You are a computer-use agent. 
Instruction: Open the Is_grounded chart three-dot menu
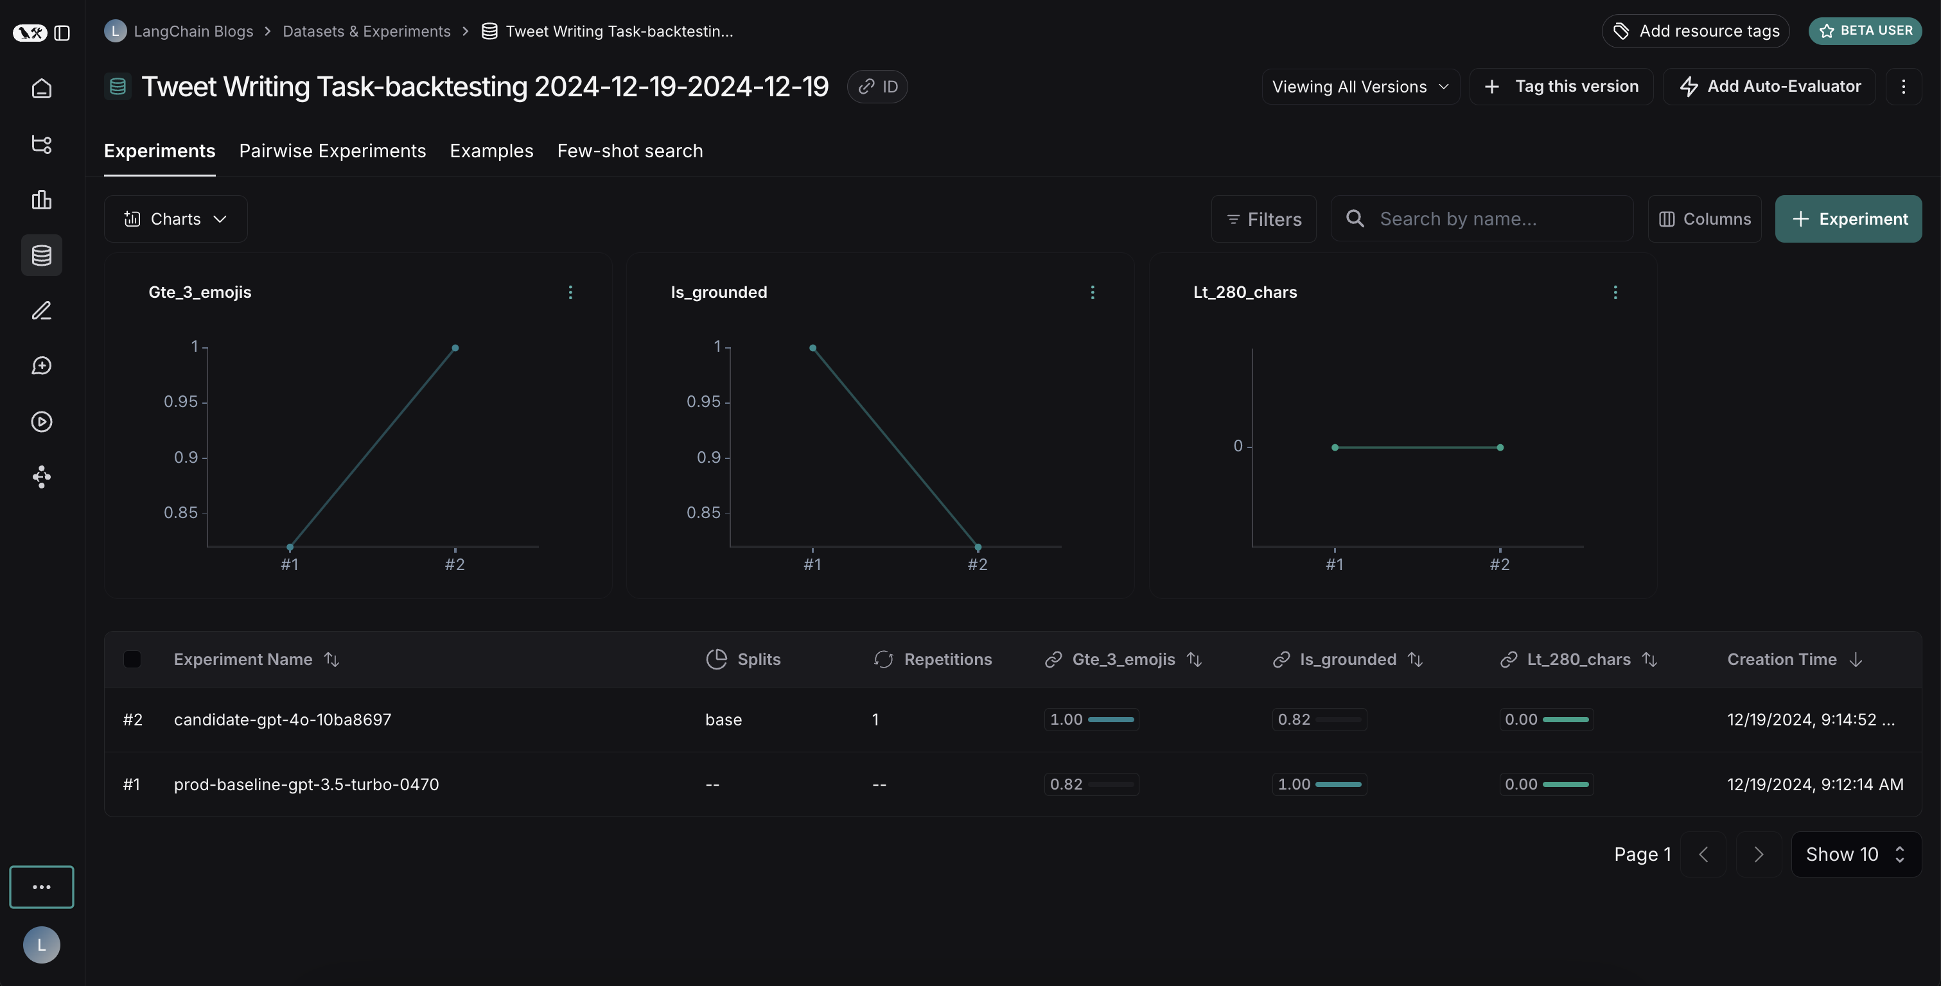pos(1093,292)
